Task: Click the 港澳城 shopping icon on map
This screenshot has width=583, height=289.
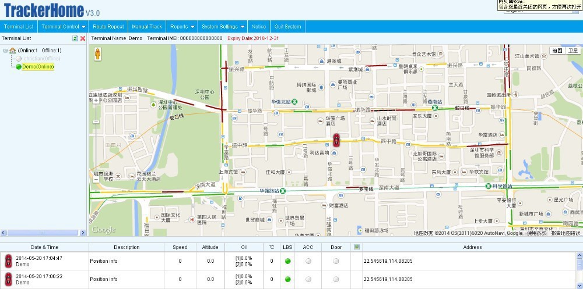Action: (321, 61)
